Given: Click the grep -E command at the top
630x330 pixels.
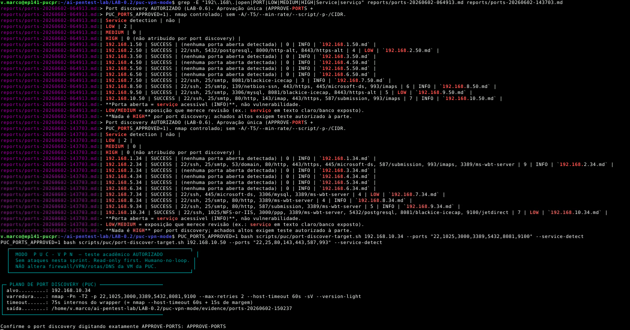Looking at the screenshot, I should tap(370, 2).
